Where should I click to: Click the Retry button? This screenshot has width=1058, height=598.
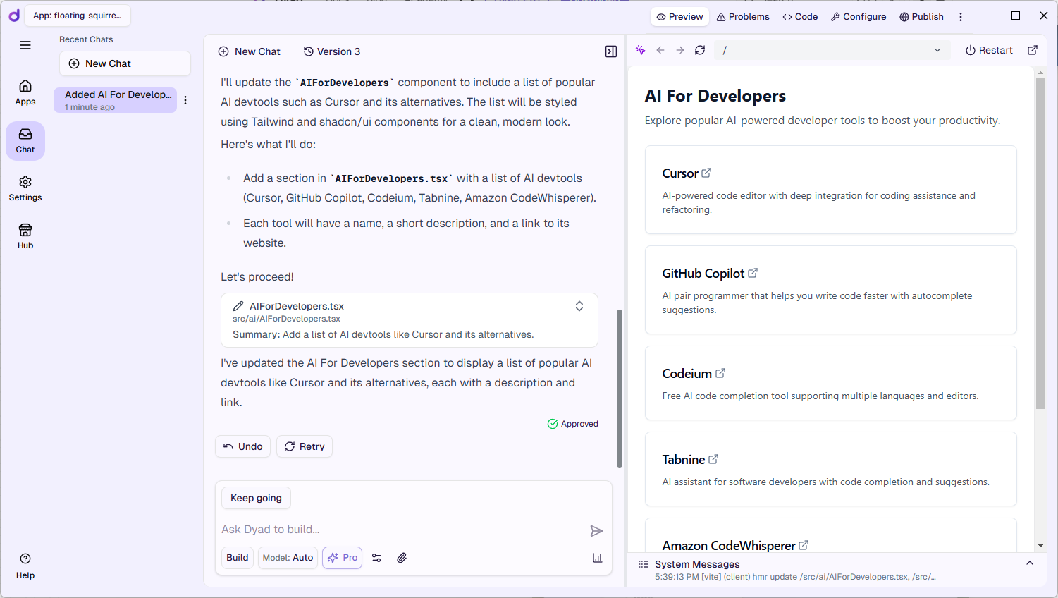point(305,446)
